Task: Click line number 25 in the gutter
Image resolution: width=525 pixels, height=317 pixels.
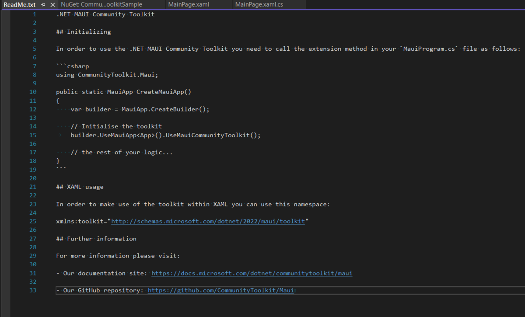Action: [33, 222]
